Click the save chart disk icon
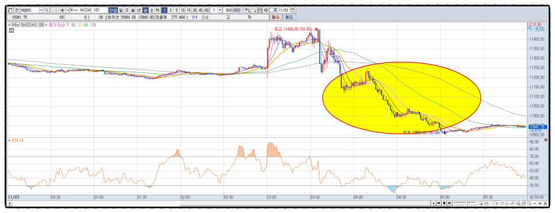This screenshot has height=213, width=555. (260, 10)
